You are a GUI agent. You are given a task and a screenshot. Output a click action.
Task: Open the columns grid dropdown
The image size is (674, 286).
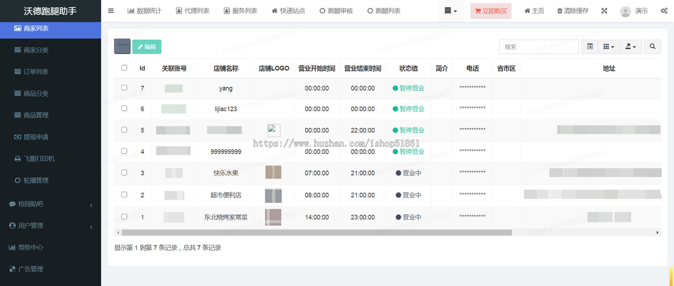pyautogui.click(x=609, y=47)
